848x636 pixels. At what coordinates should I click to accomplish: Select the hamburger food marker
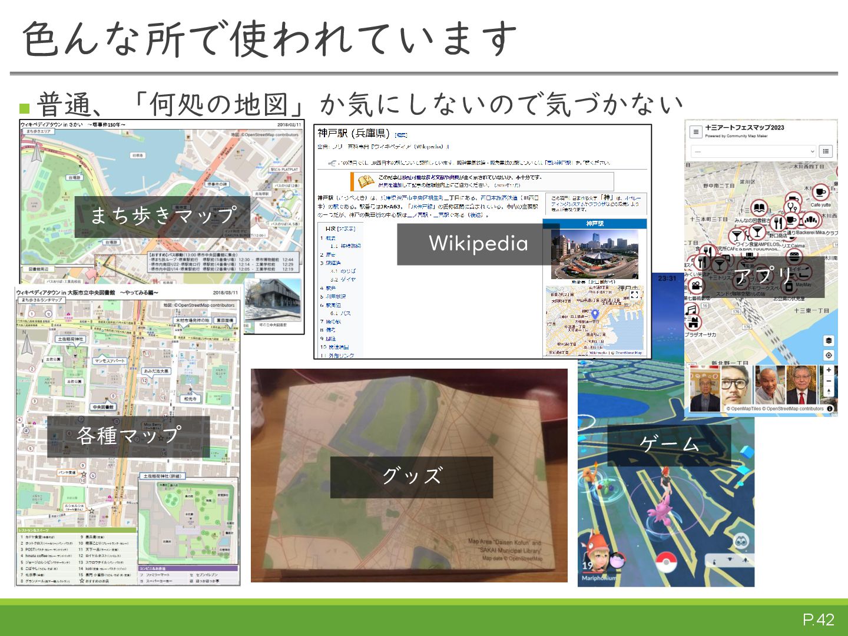(794, 257)
